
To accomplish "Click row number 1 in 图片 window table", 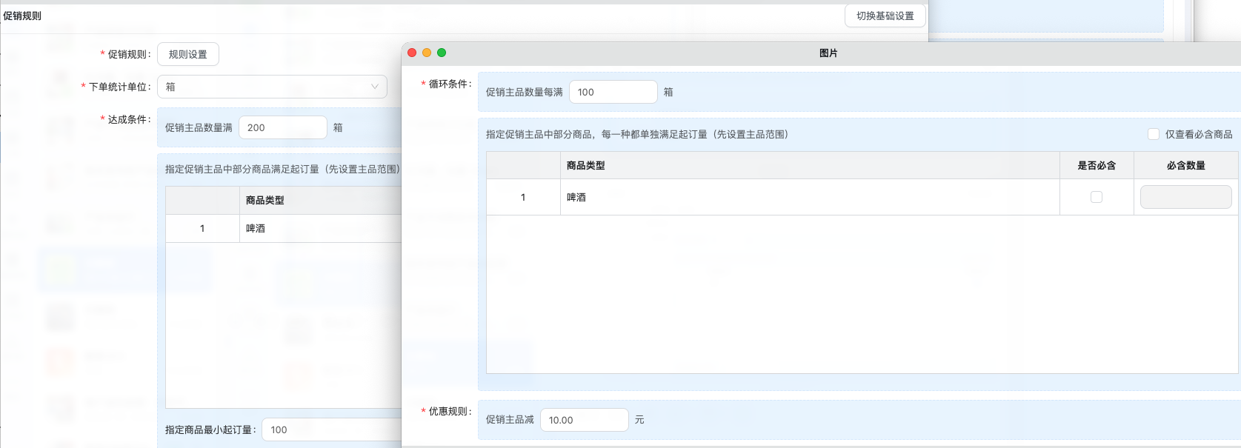I will pos(523,197).
